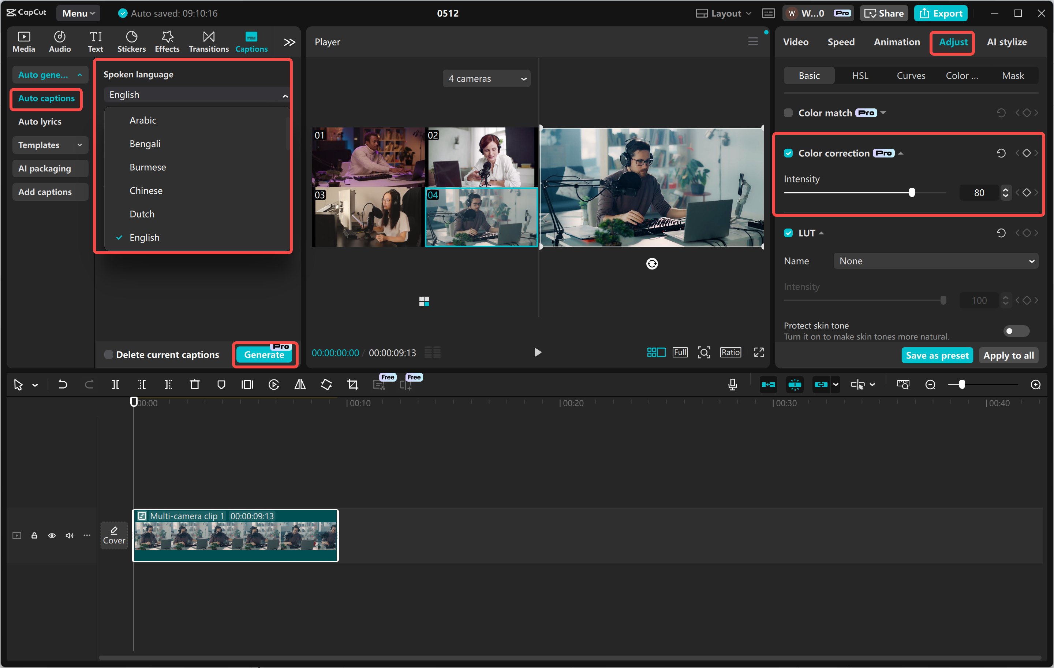Open the Media panel
The width and height of the screenshot is (1054, 668).
pos(23,41)
